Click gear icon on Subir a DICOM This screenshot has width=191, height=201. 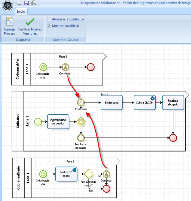tap(152, 98)
